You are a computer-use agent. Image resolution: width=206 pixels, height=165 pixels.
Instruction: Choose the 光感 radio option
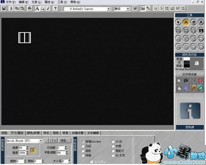(x=114, y=146)
